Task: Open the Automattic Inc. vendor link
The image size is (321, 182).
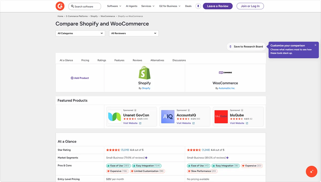Action: 227,88
